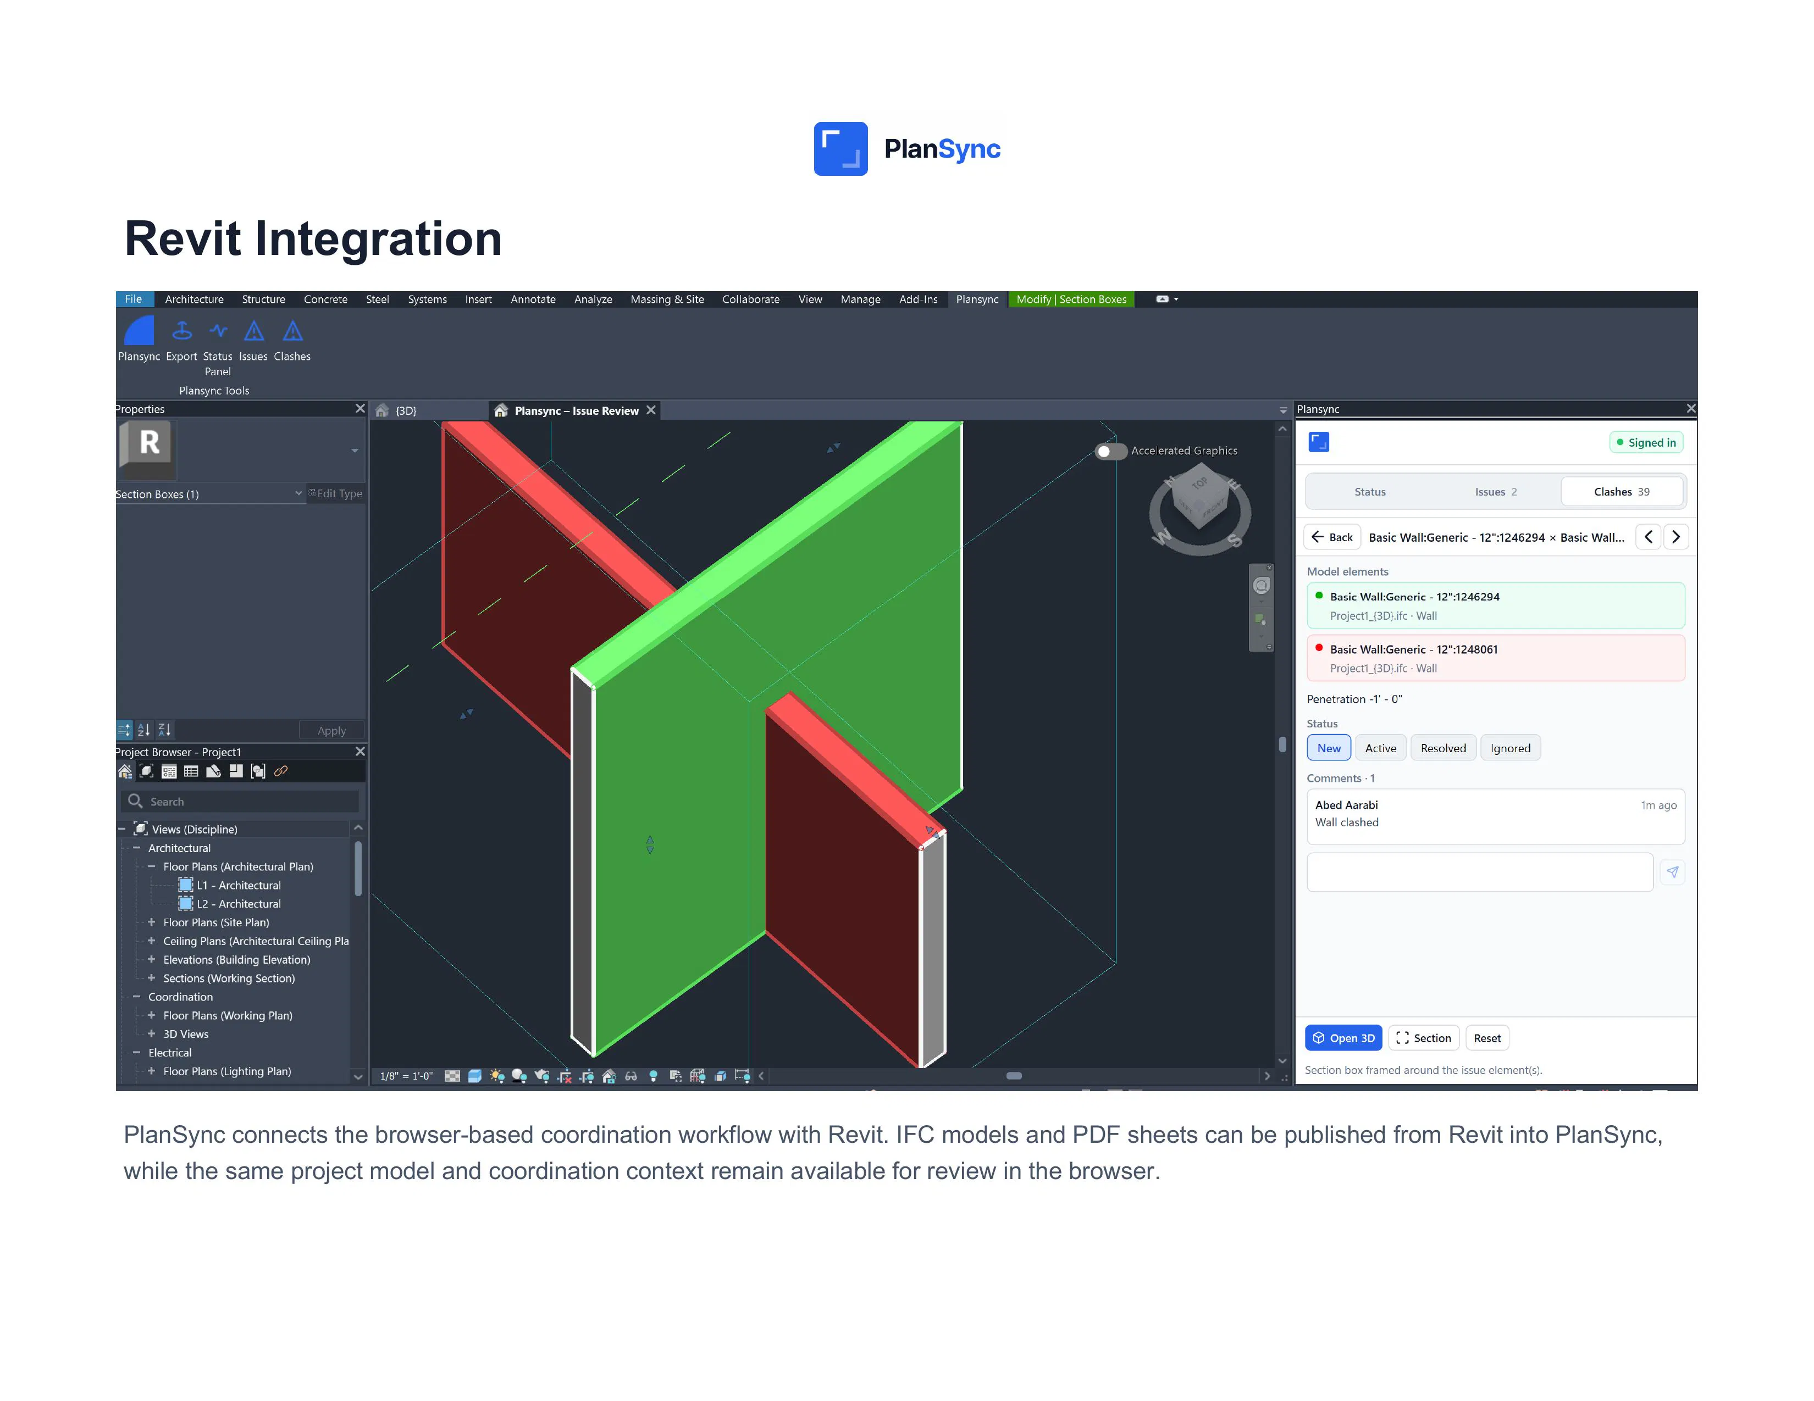The height and width of the screenshot is (1401, 1814).
Task: Click the home icon in Project Browser toolbar
Action: 125,771
